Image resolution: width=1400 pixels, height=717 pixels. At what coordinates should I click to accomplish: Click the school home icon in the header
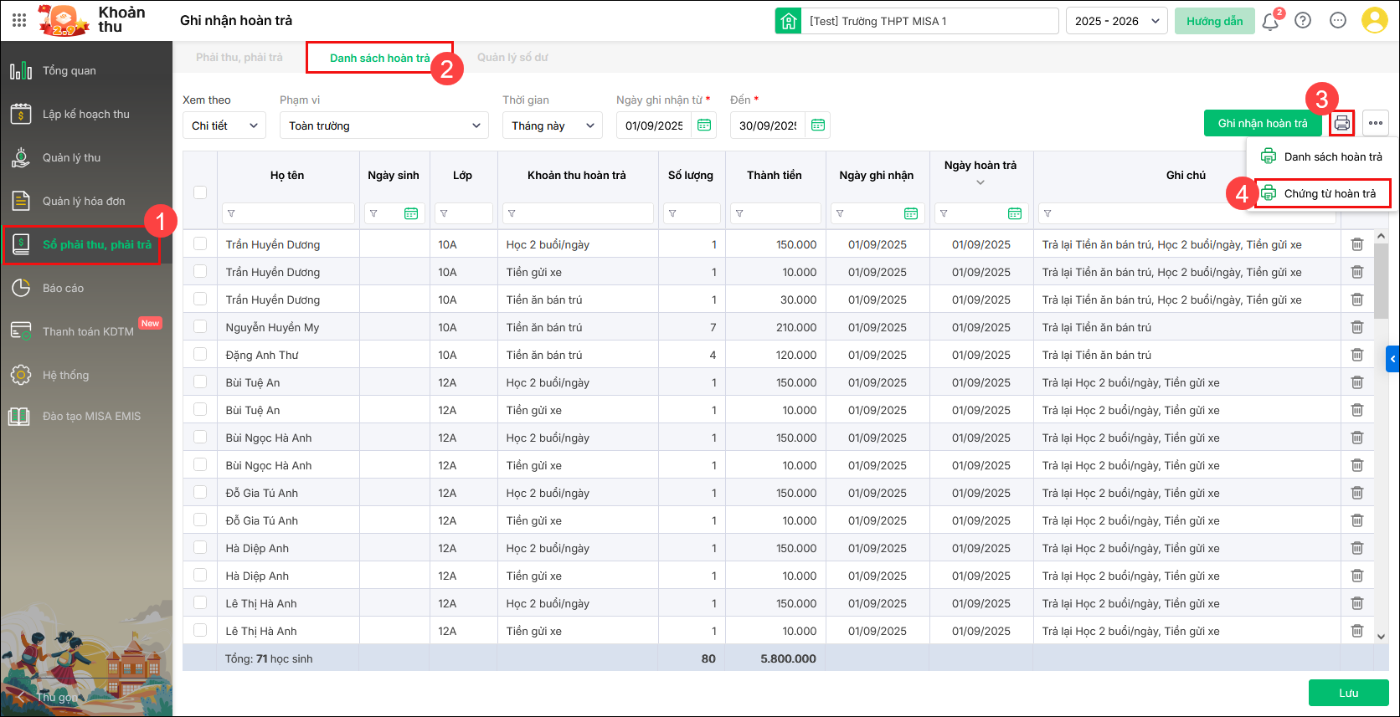coord(788,21)
